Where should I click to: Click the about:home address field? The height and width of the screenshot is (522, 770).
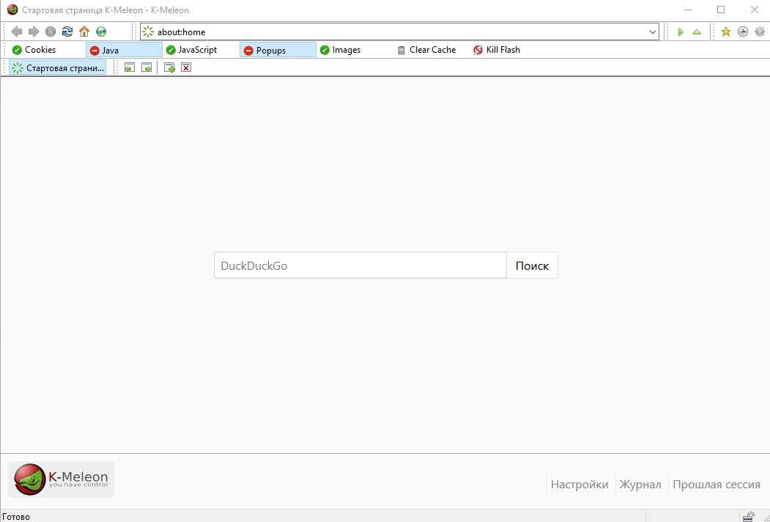click(x=400, y=32)
